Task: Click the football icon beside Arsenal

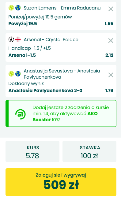Action: pyautogui.click(x=11, y=40)
